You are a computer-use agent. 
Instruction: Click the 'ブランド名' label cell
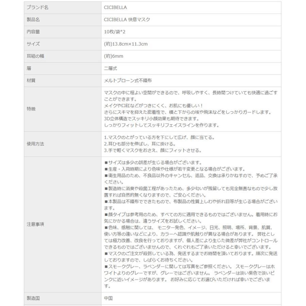pyautogui.click(x=63, y=7)
